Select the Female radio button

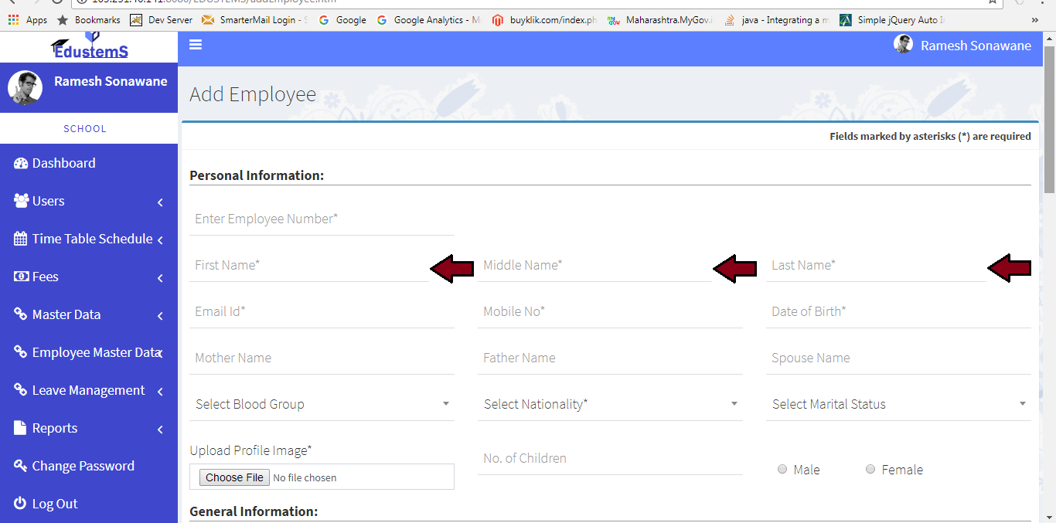coord(870,470)
